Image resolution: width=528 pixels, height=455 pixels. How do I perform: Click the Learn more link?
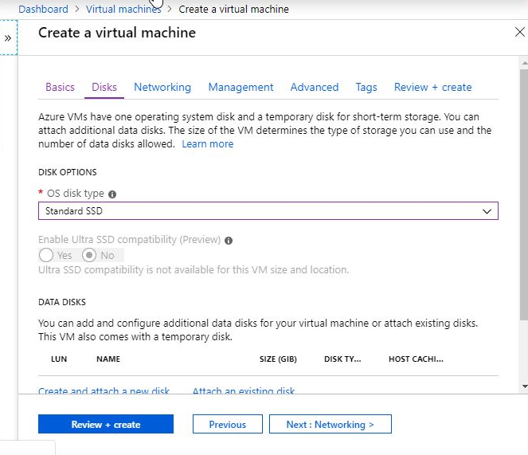click(207, 144)
